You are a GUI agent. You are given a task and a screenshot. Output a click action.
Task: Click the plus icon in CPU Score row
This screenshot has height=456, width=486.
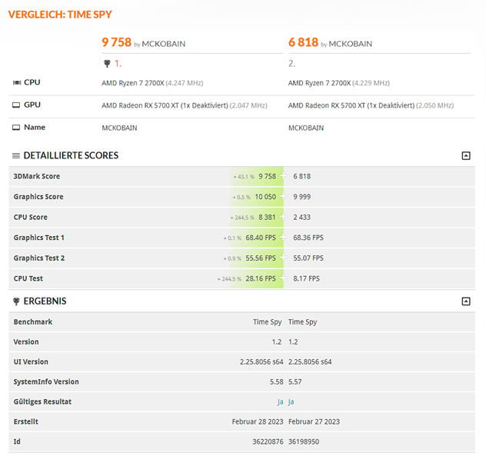[x=283, y=217]
